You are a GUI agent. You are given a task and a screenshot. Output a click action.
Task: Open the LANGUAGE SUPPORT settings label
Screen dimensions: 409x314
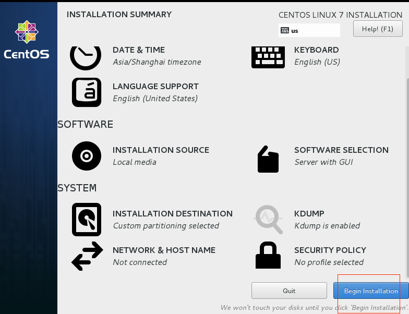point(155,87)
